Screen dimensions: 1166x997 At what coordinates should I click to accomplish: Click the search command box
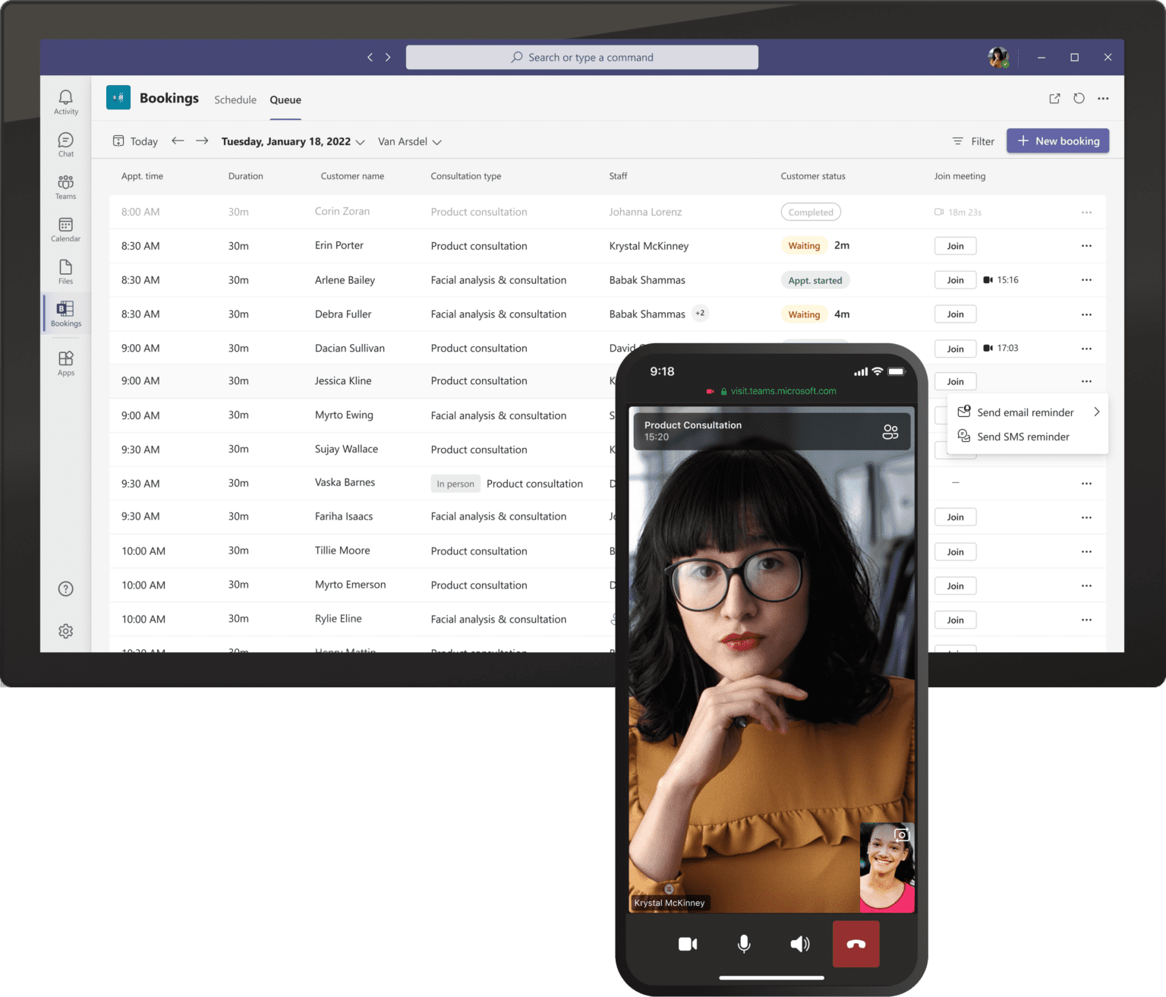tap(581, 57)
